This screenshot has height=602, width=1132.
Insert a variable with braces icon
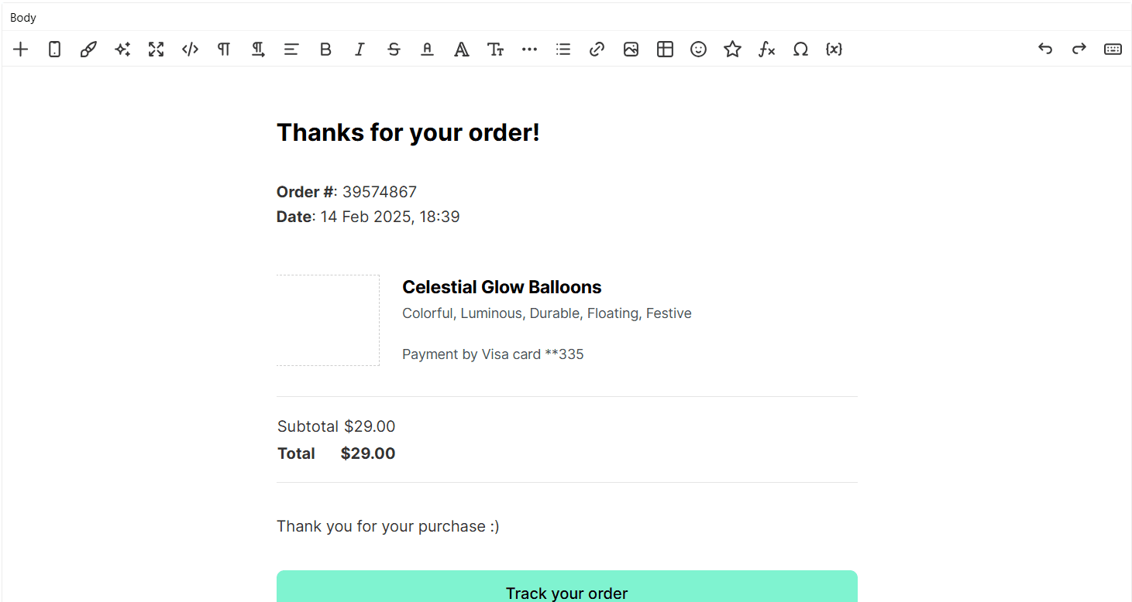pyautogui.click(x=834, y=50)
